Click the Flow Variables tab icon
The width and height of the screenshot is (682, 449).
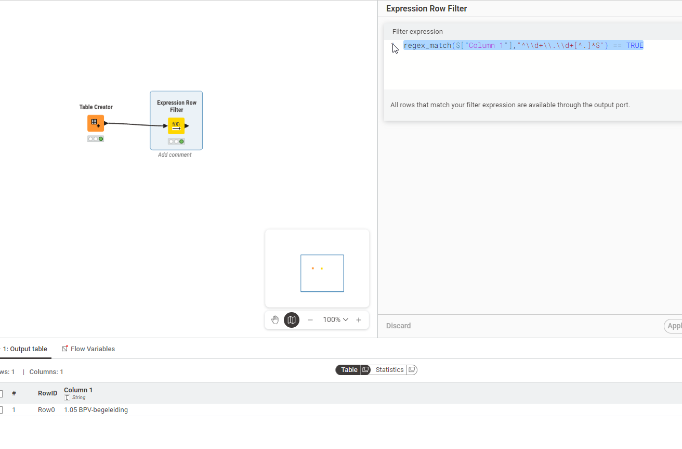click(x=65, y=349)
